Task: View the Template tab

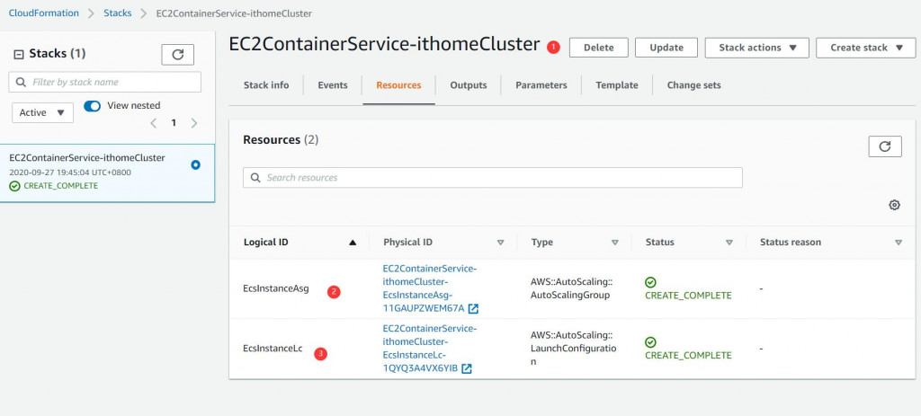Action: pos(617,85)
